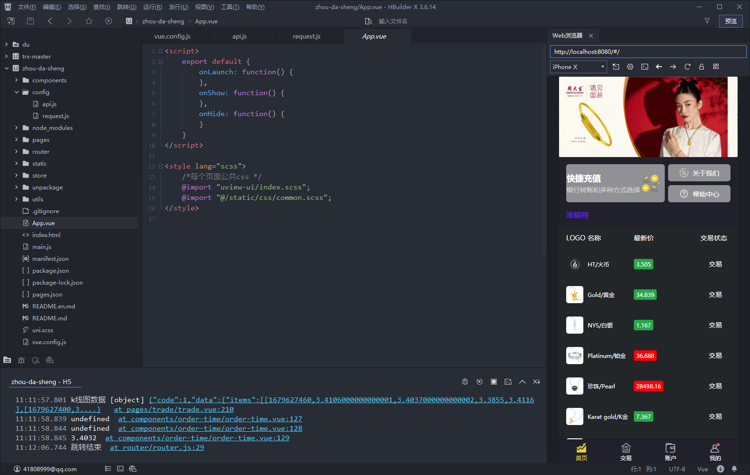Select the project manager folder icon in sidebar bottom
750x475 pixels.
click(x=7, y=360)
